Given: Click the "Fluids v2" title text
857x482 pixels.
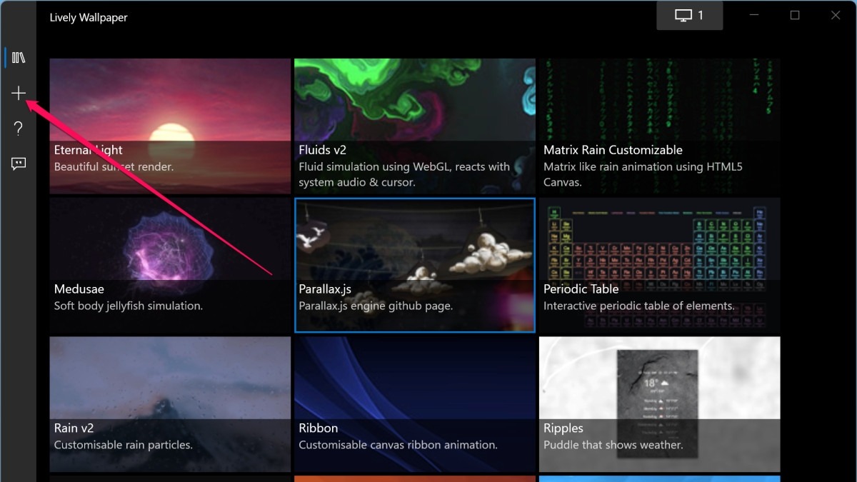Looking at the screenshot, I should (x=324, y=150).
